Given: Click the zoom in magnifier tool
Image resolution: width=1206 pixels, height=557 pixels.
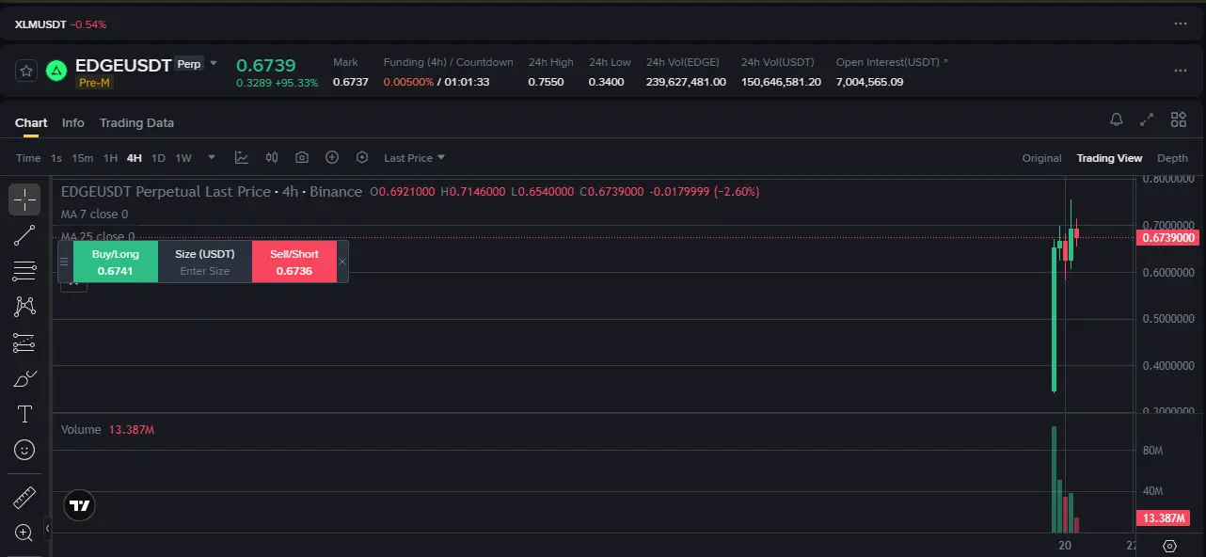Looking at the screenshot, I should point(24,533).
